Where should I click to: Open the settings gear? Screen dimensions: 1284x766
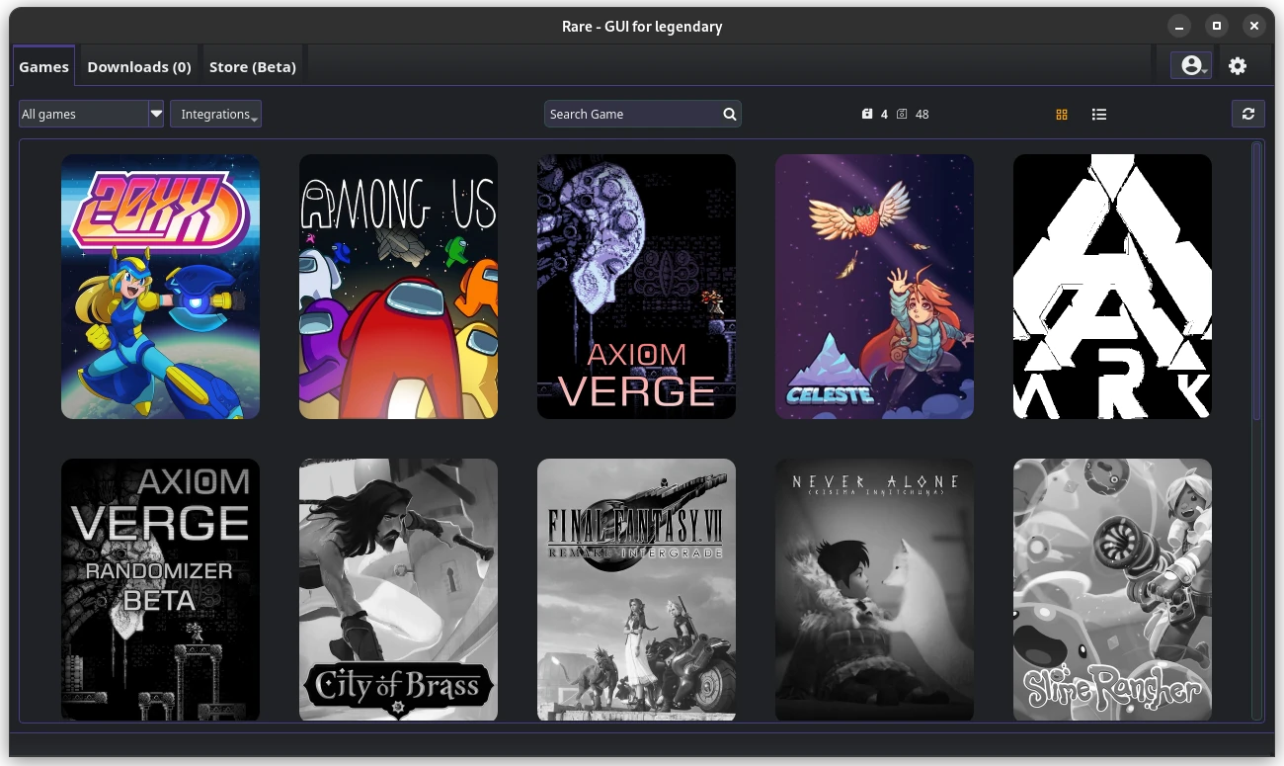tap(1238, 65)
